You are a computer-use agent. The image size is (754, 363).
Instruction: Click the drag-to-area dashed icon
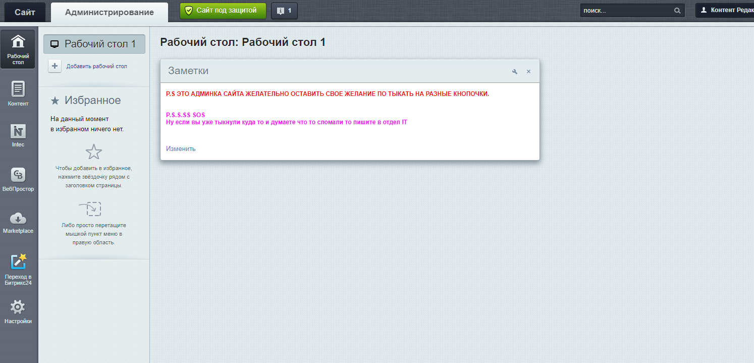pyautogui.click(x=90, y=209)
